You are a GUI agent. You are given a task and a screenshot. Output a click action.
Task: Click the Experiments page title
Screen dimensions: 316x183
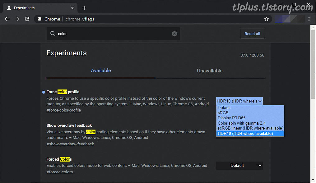tap(67, 53)
